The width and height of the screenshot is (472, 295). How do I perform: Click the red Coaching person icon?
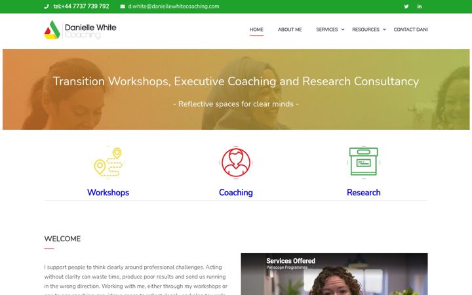tap(236, 163)
